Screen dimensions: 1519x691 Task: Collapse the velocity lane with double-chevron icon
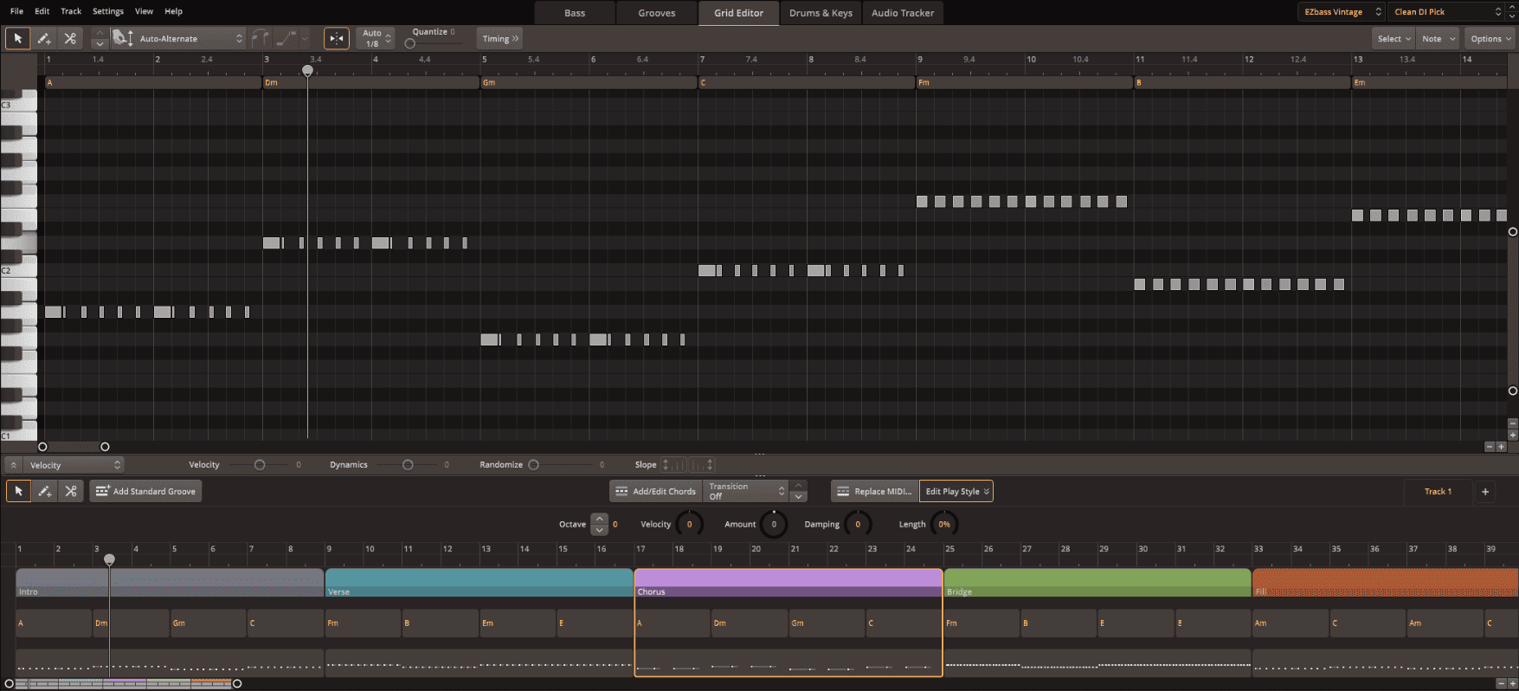coord(14,465)
